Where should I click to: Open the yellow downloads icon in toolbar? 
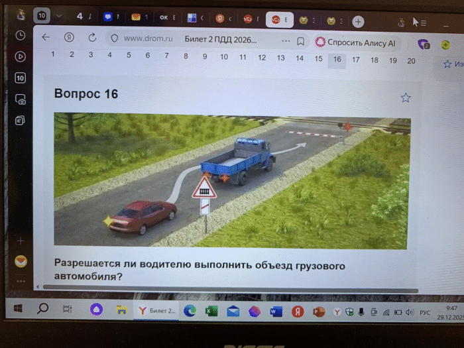tap(445, 45)
